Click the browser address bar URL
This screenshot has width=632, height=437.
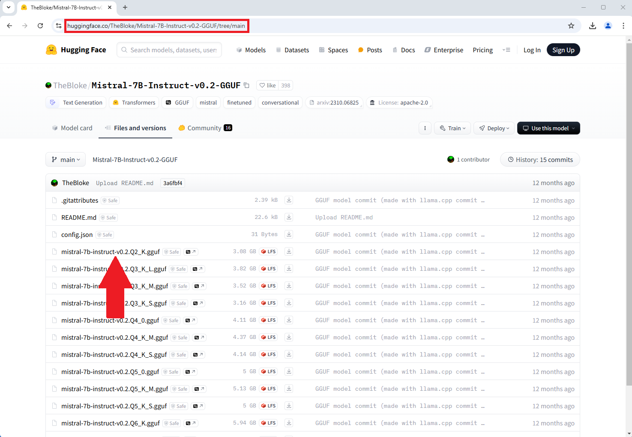[156, 26]
